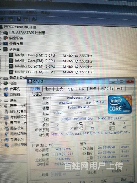This screenshot has width=137, height=183.
Task: Click the 确定 button in CPU-Z
Action: click(123, 180)
